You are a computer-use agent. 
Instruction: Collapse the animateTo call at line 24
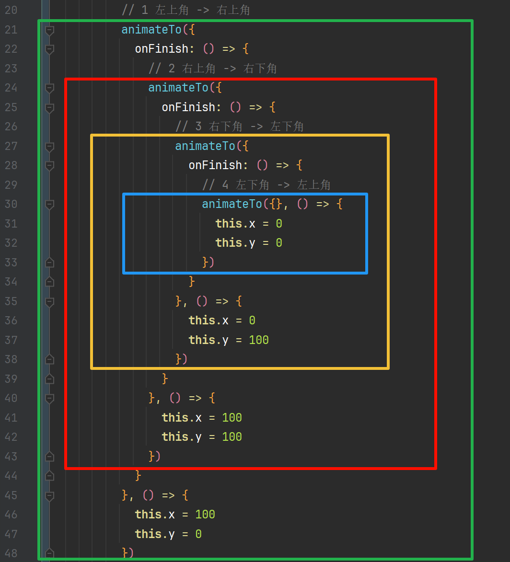coord(49,88)
